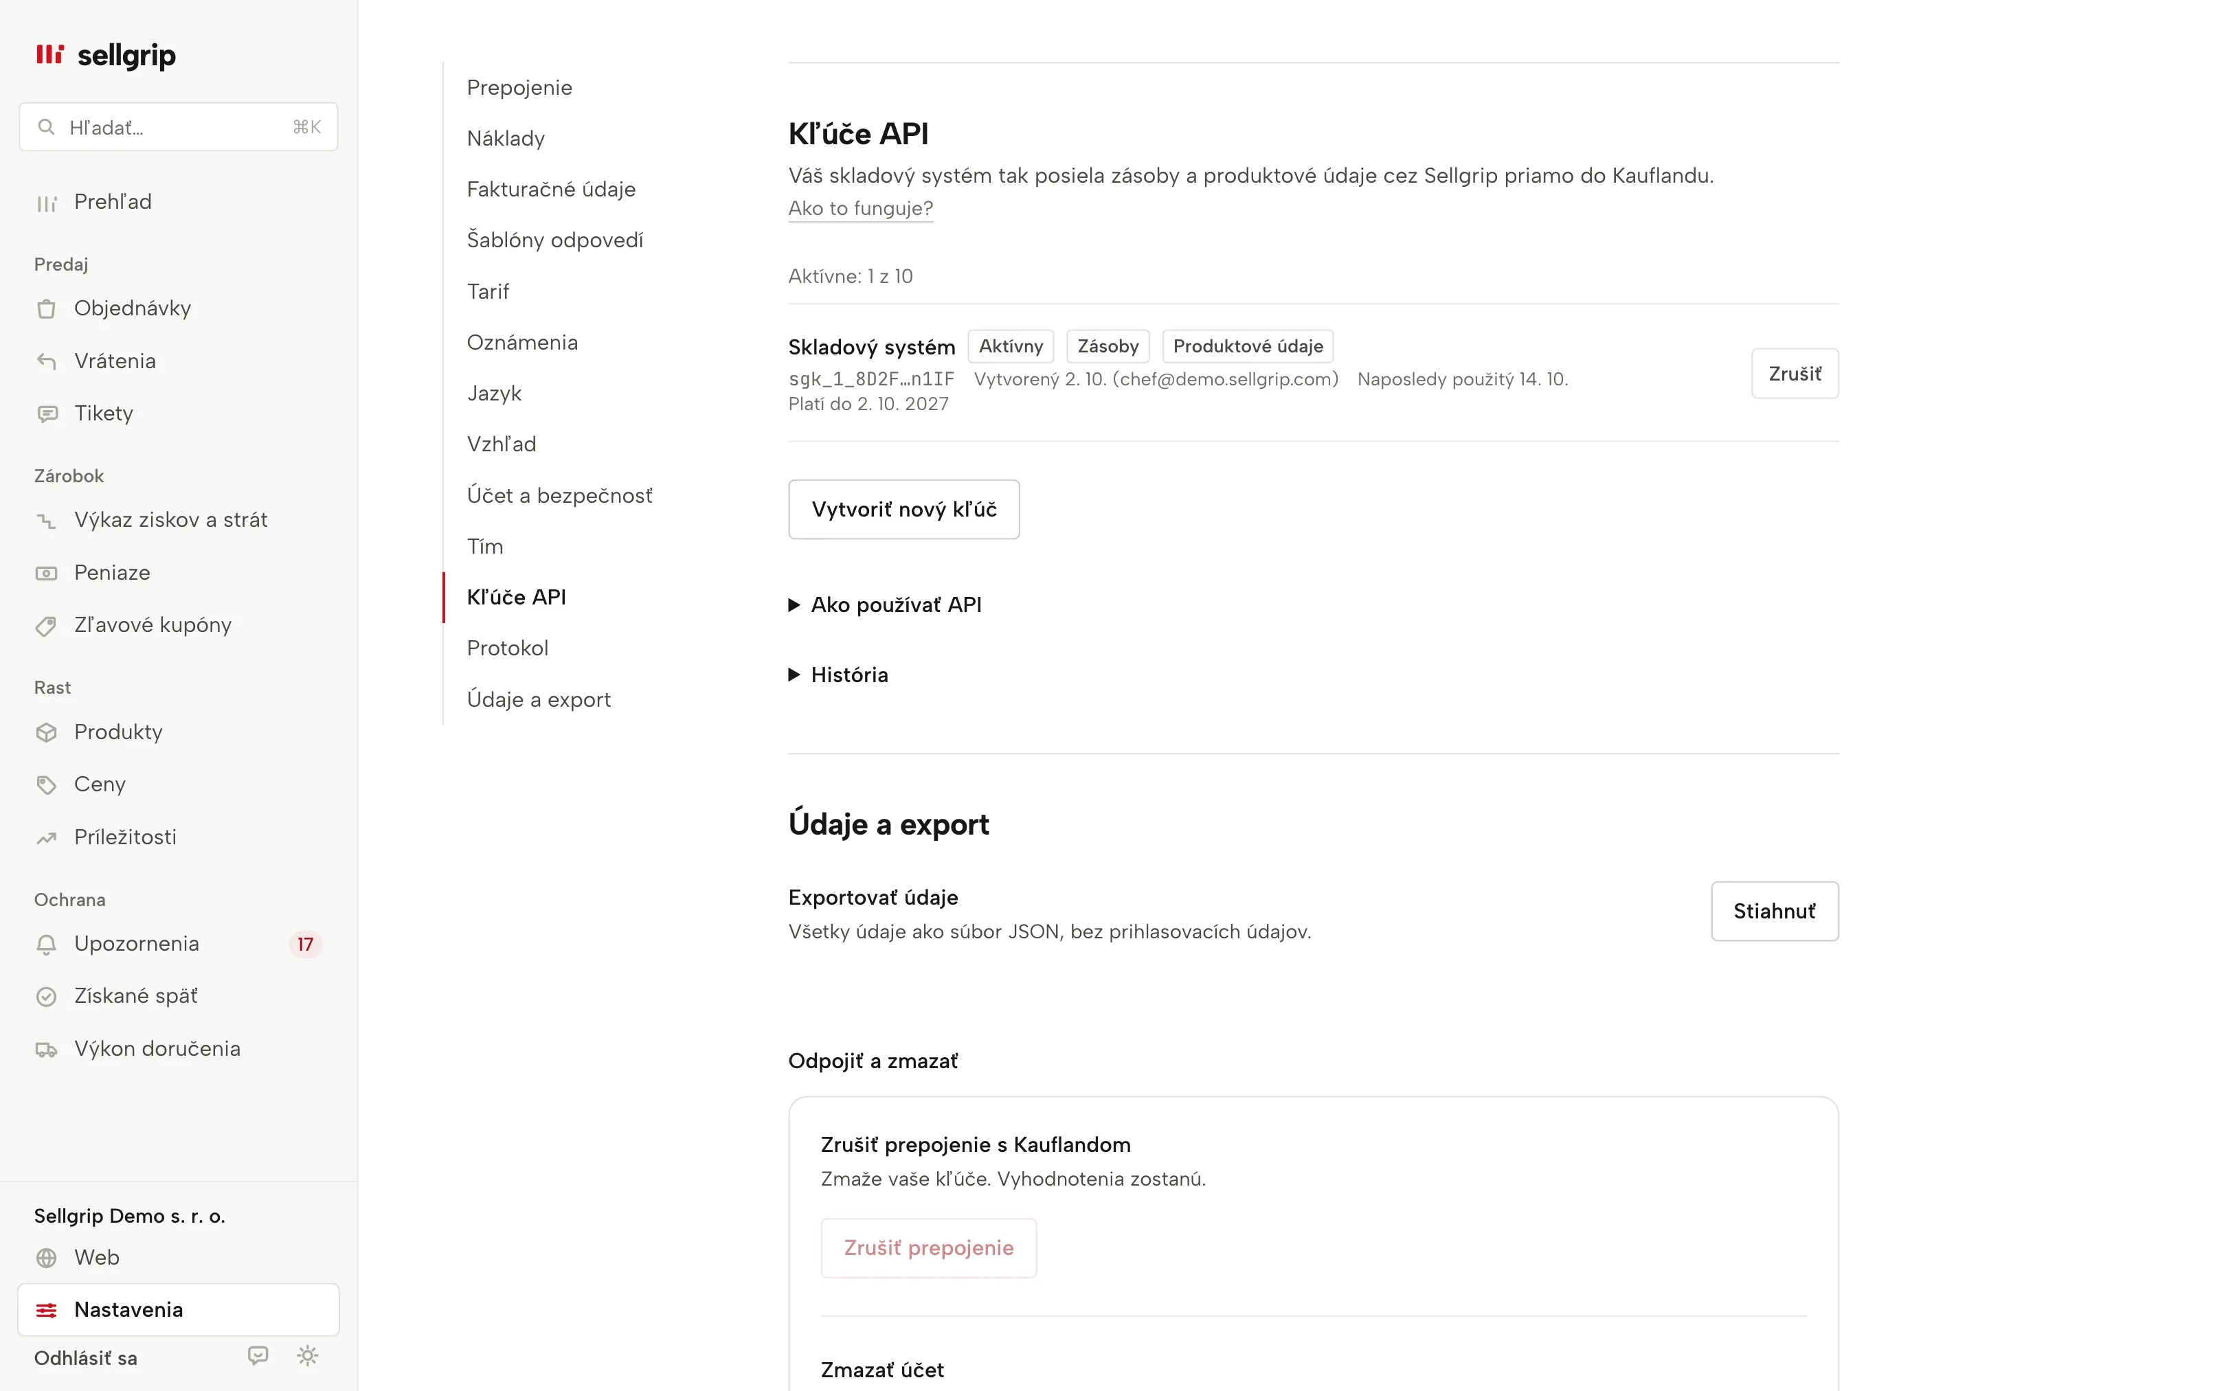The height and width of the screenshot is (1391, 2226).
Task: Click the Upozornenia bell icon
Action: tap(46, 944)
